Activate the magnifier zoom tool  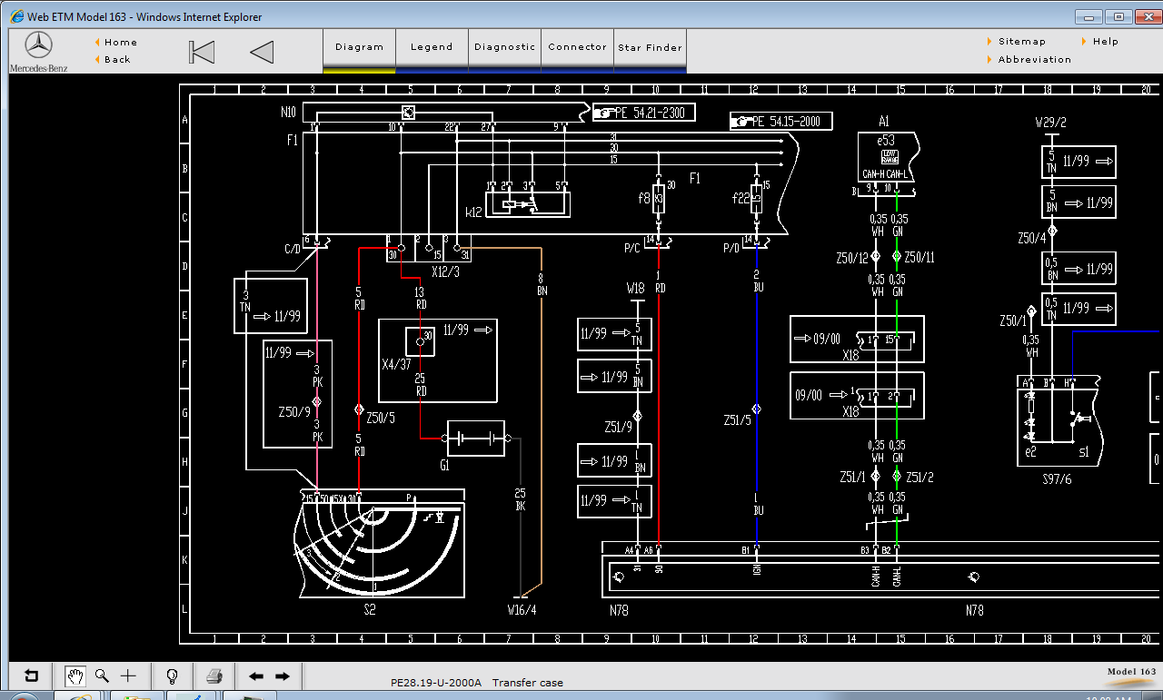point(102,676)
